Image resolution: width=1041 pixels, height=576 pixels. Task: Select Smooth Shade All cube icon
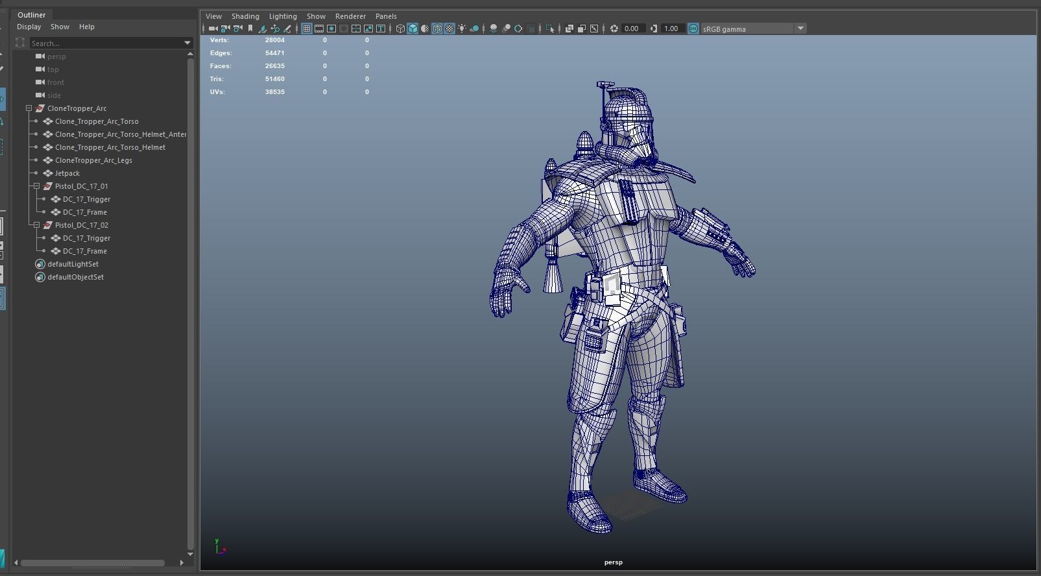413,29
